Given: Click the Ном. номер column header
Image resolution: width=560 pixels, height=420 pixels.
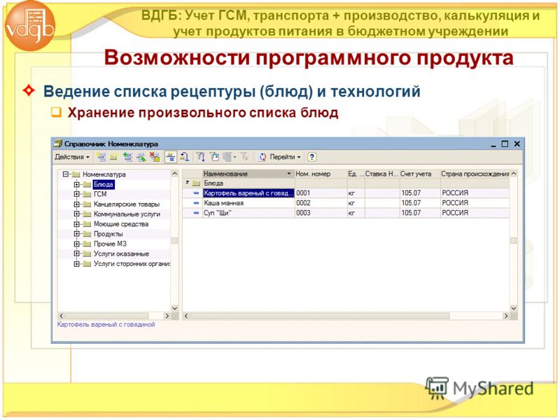Looking at the screenshot, I should (321, 174).
